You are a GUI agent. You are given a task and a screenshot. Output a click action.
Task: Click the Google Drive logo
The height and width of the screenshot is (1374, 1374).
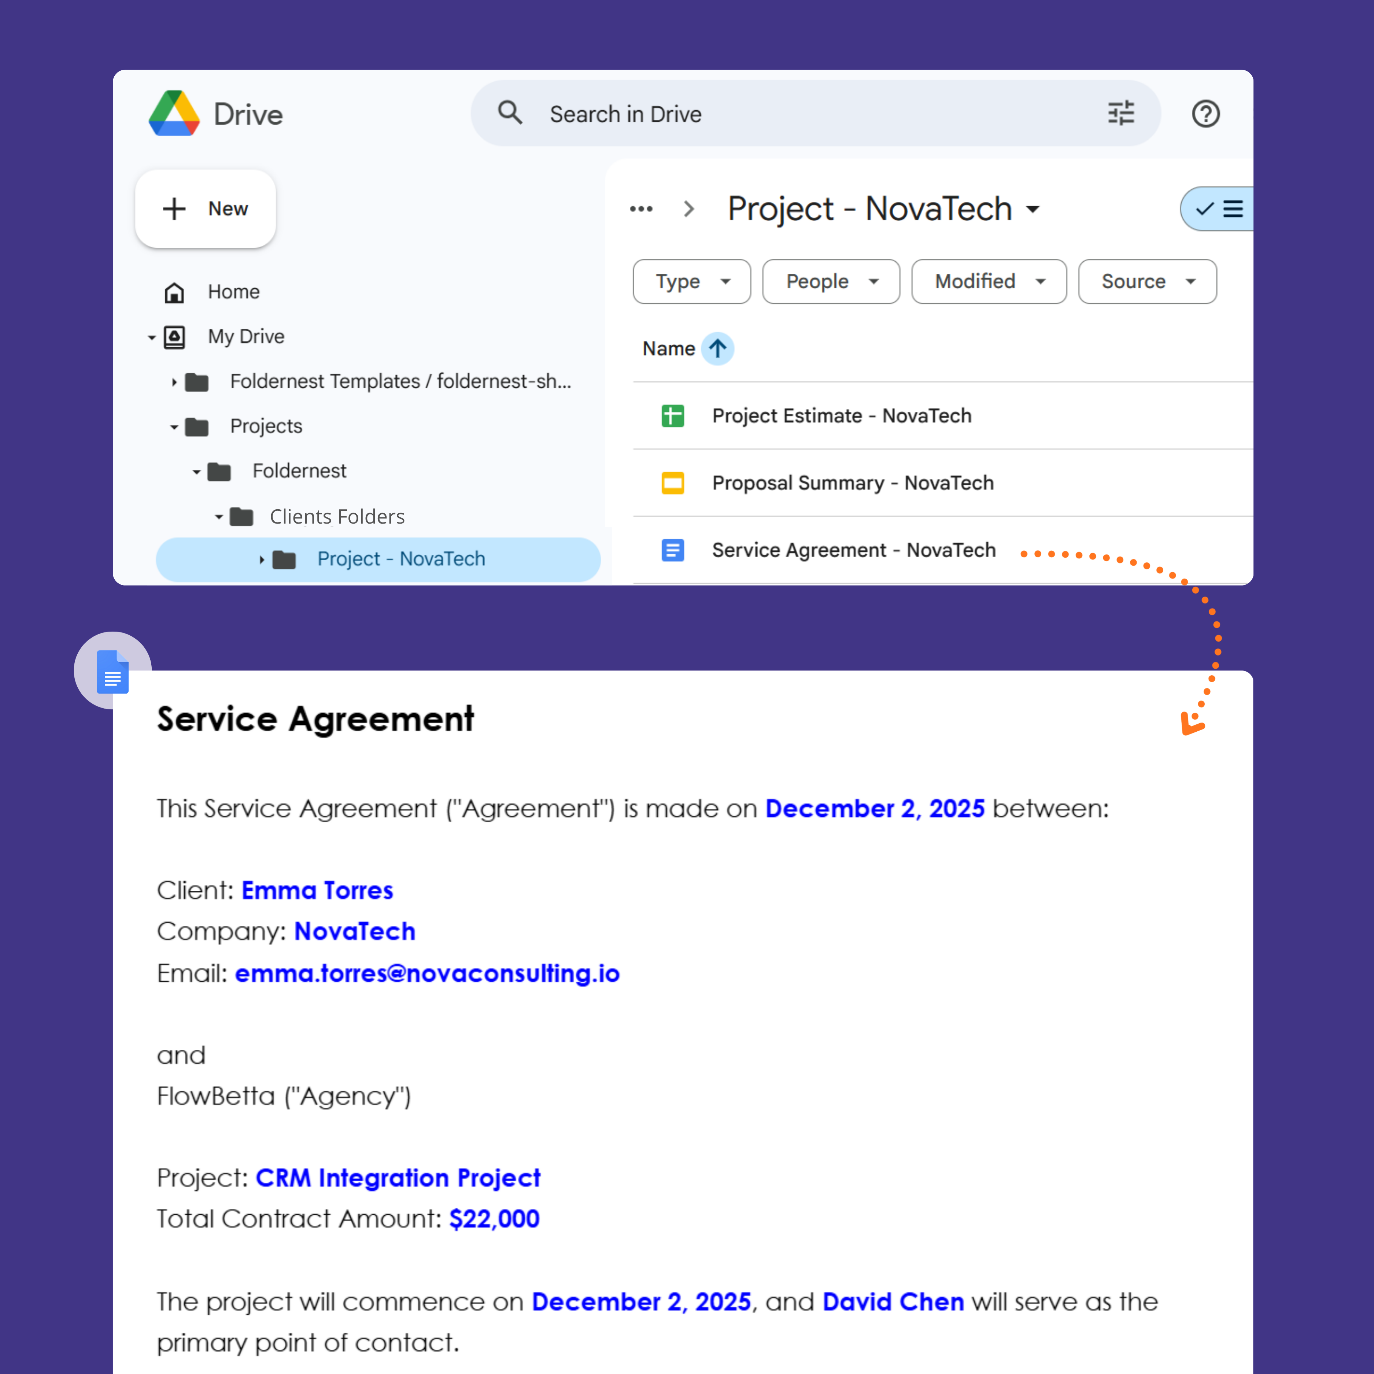(174, 114)
